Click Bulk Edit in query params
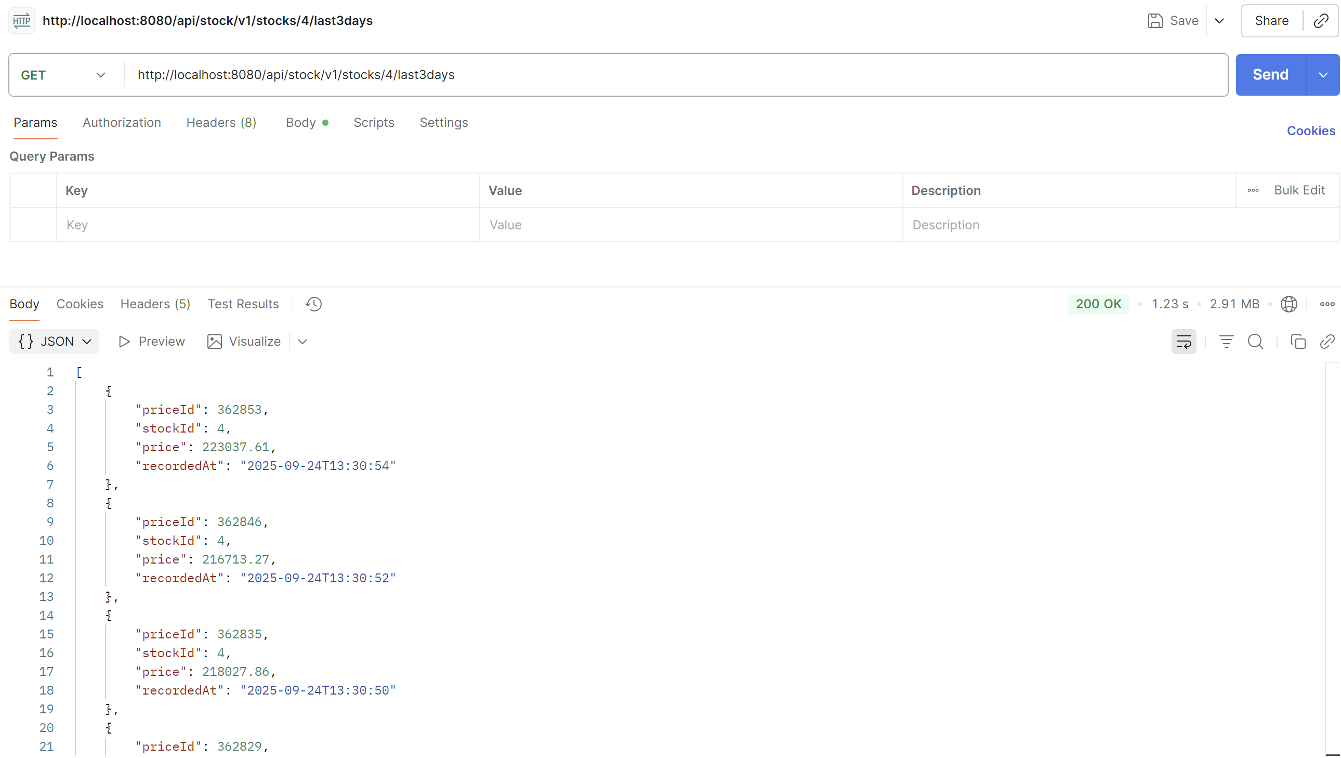This screenshot has width=1341, height=758. (1299, 191)
